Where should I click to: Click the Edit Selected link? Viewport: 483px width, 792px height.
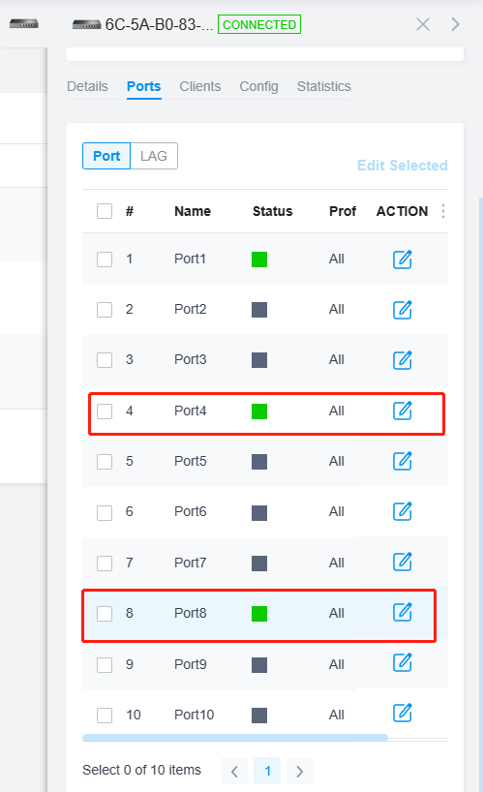point(403,166)
